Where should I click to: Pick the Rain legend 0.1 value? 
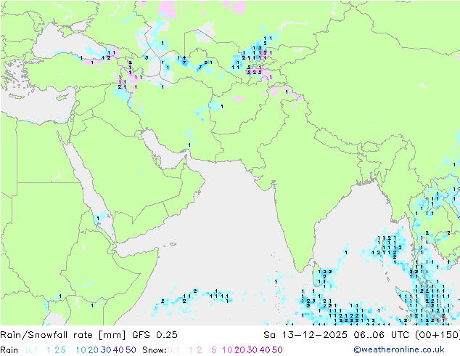(x=31, y=350)
